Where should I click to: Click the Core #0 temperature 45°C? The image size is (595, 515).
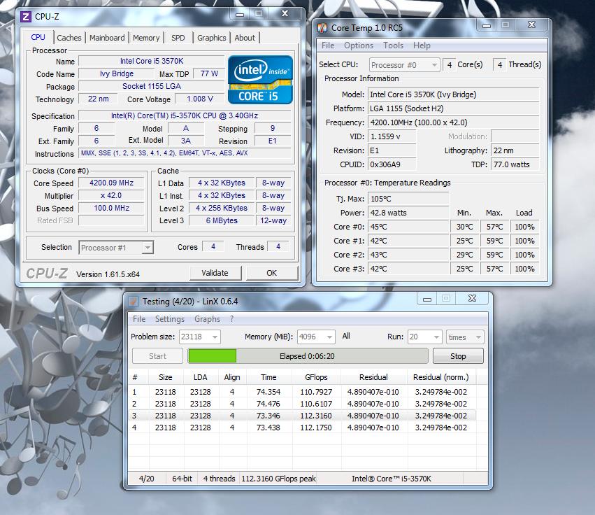pyautogui.click(x=408, y=227)
